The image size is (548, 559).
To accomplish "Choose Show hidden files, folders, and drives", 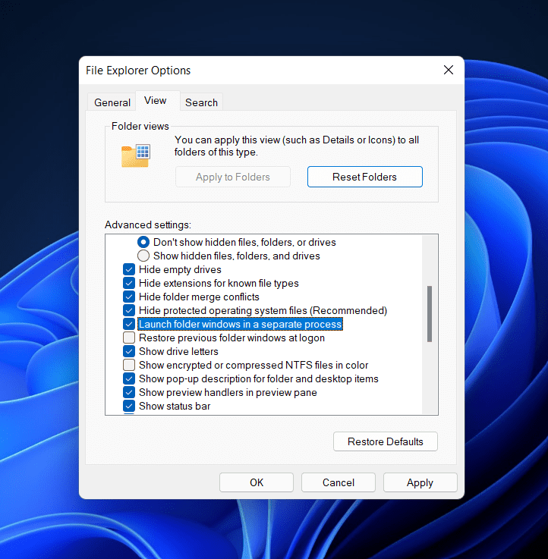I will click(143, 256).
